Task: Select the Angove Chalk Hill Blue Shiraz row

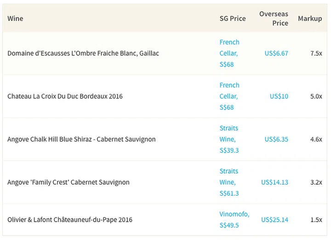Action: pos(81,139)
